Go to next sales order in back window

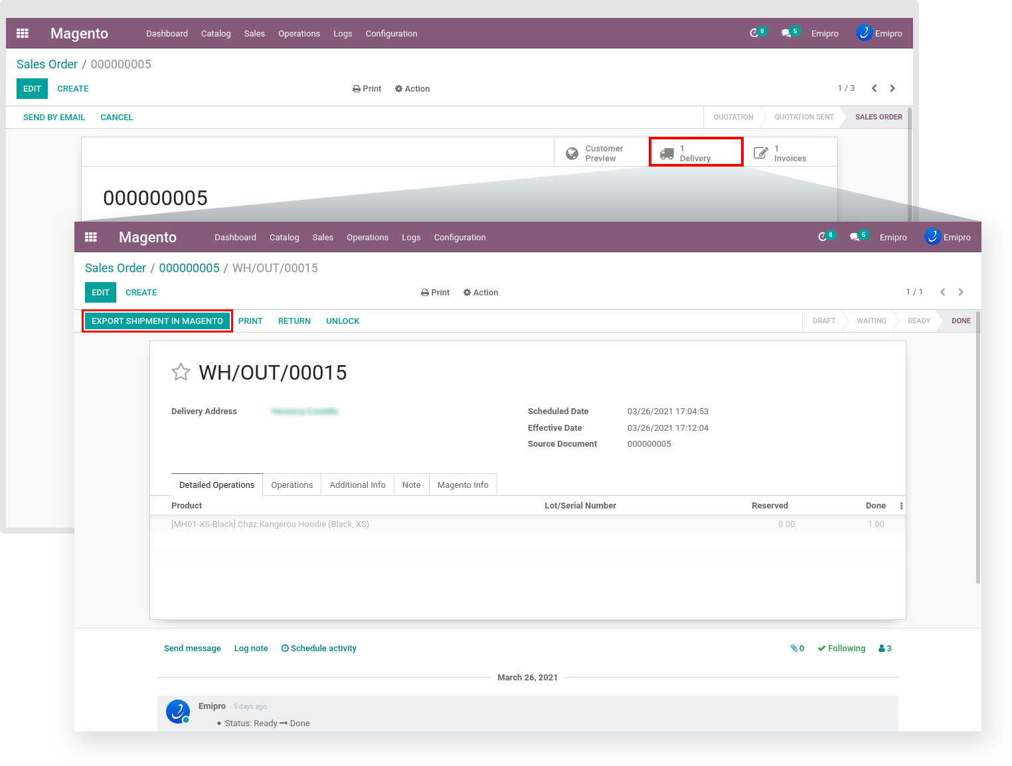click(892, 88)
